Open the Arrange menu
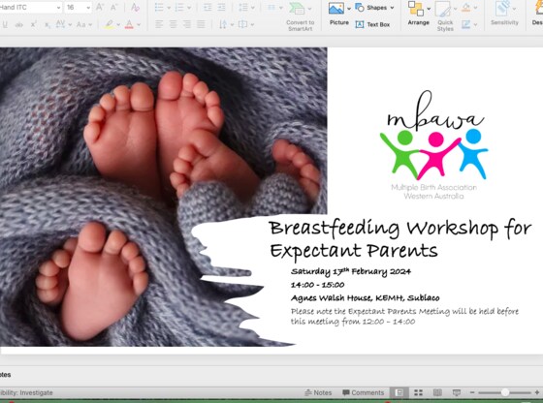 click(418, 14)
